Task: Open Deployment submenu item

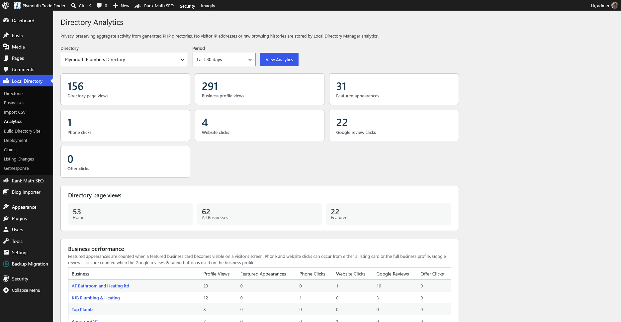Action: pos(16,141)
